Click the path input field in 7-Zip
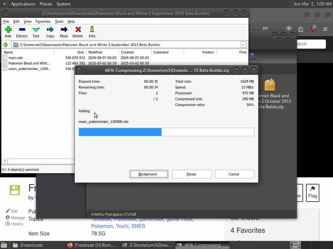 [x=129, y=45]
